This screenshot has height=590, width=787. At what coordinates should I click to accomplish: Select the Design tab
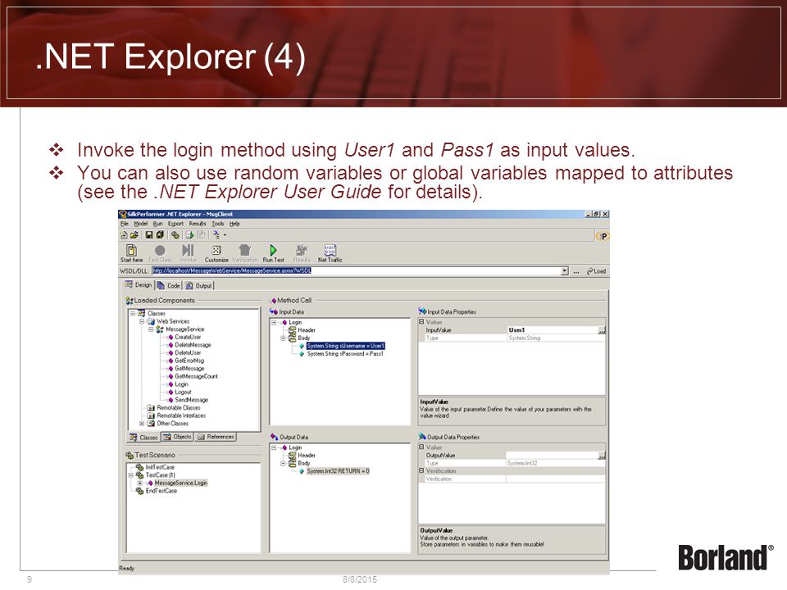pyautogui.click(x=139, y=285)
